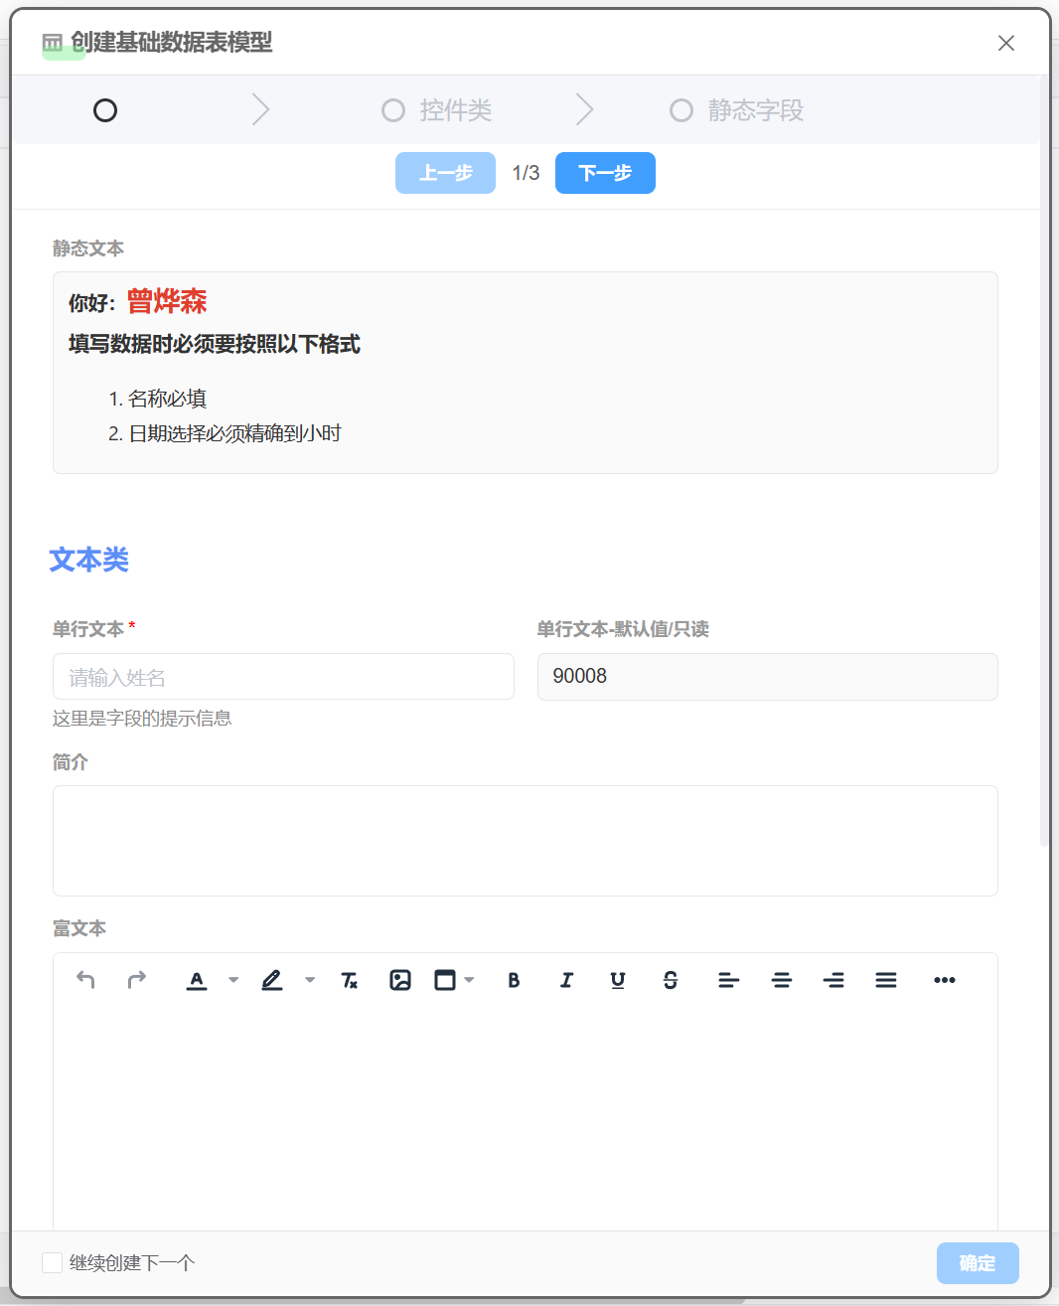The width and height of the screenshot is (1059, 1306).
Task: Expand the dropdown arrow beside the frame icon
Action: click(470, 980)
